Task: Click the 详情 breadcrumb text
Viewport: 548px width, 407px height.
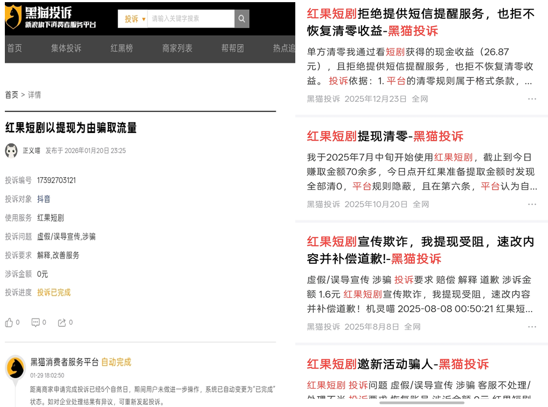Action: (x=34, y=95)
